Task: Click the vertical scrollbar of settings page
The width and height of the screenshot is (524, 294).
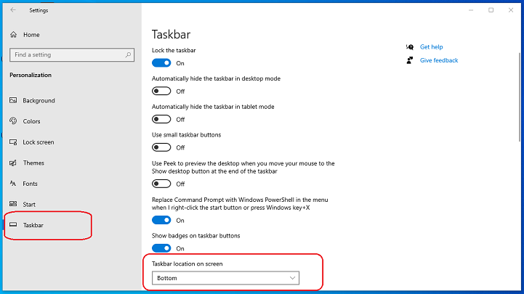Action: [x=520, y=97]
